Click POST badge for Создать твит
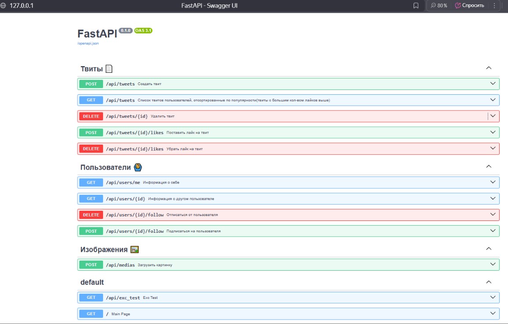Screen dimensions: 508x324 click(91, 84)
